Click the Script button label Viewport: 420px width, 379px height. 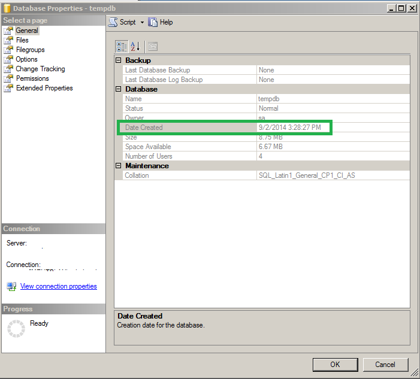point(128,22)
